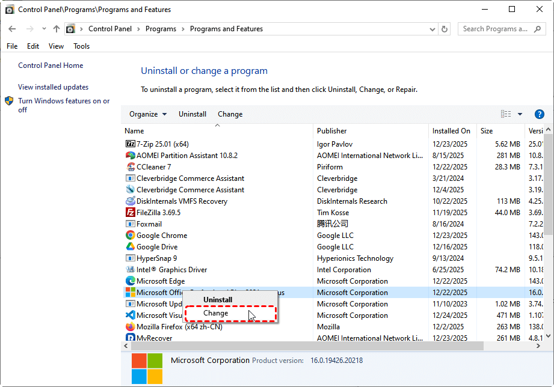Click the Mozilla Firefox icon
The height and width of the screenshot is (387, 554).
point(131,327)
